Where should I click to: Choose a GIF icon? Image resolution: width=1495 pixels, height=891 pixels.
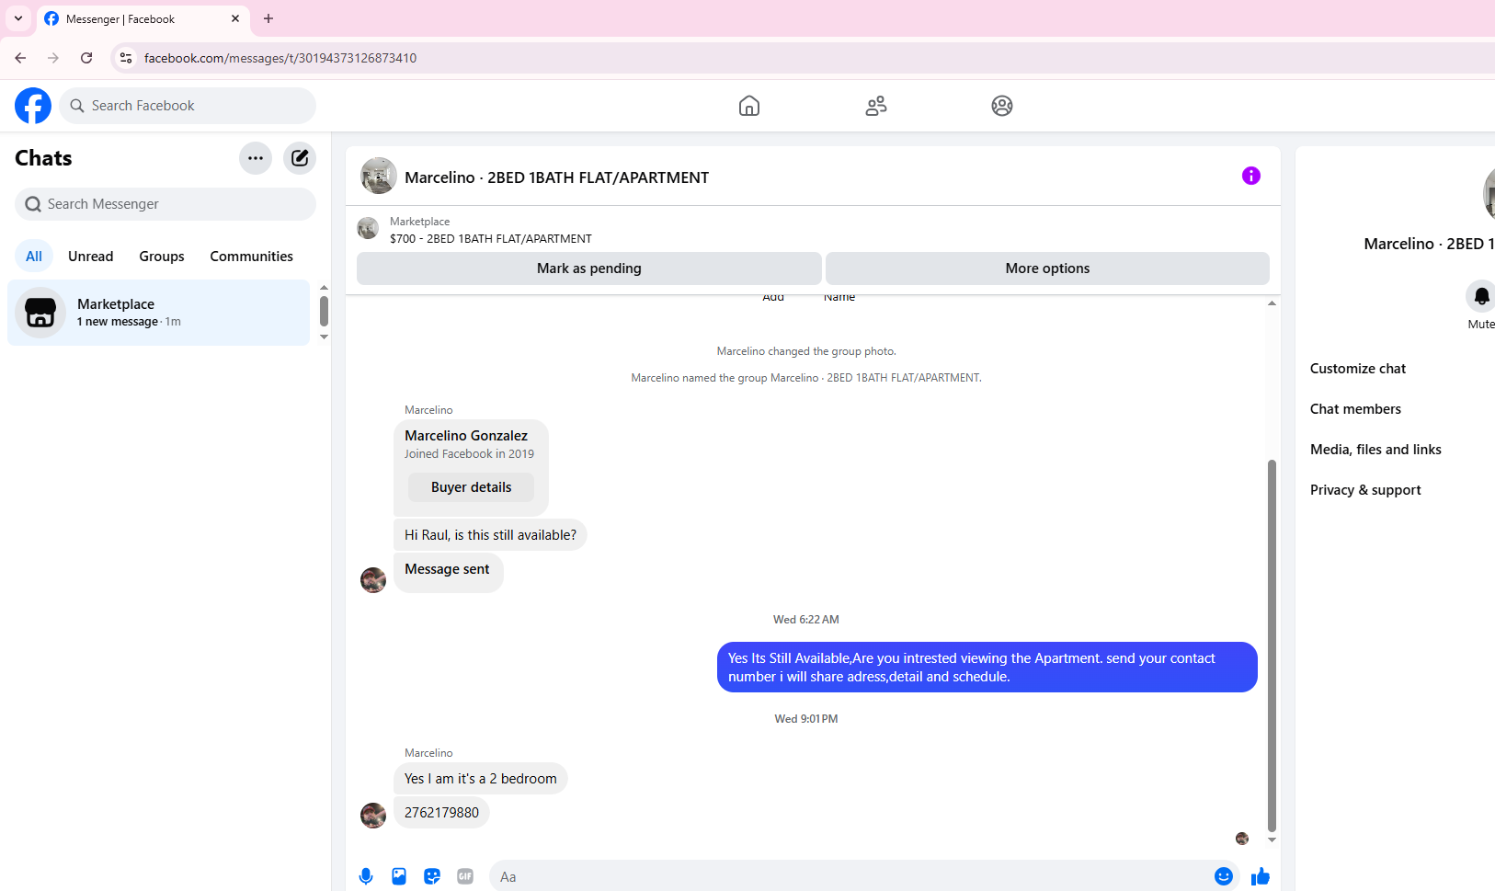465,876
